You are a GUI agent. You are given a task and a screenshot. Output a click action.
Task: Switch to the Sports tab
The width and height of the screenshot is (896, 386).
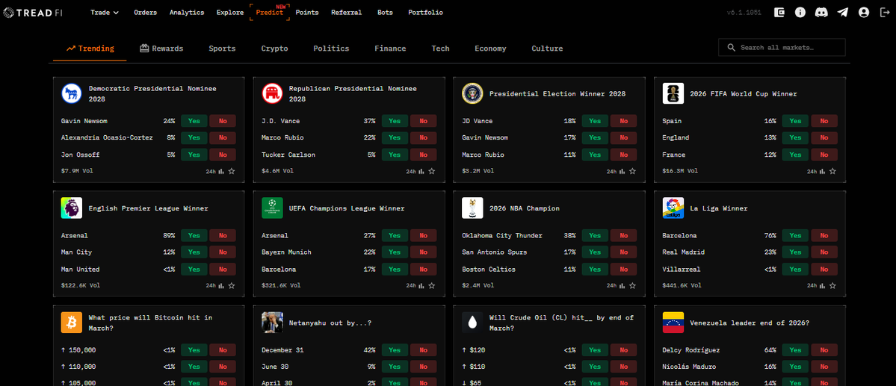(x=222, y=49)
